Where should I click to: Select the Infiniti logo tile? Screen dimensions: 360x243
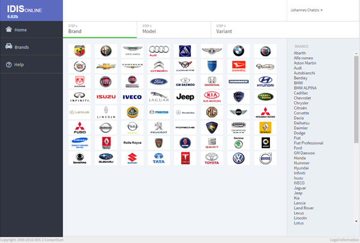[79, 97]
